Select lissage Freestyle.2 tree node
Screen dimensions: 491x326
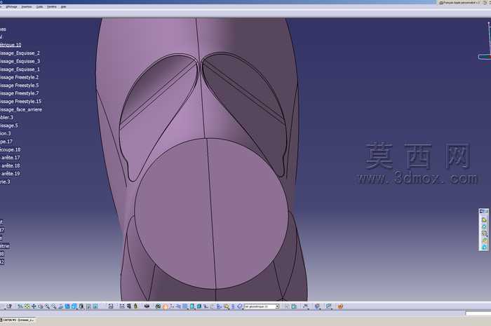point(19,77)
